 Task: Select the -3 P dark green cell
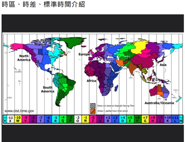[x=70, y=119]
